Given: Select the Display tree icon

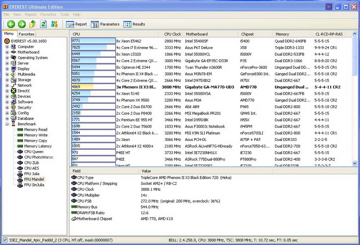Looking at the screenshot, I should [x=13, y=69].
